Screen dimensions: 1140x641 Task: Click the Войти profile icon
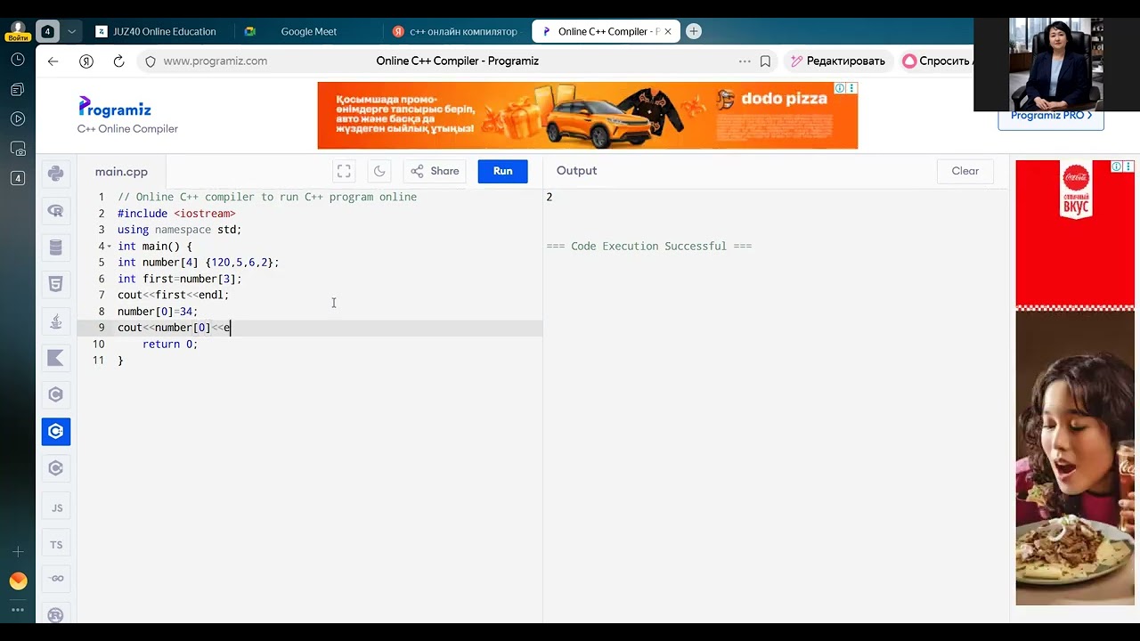tap(17, 31)
